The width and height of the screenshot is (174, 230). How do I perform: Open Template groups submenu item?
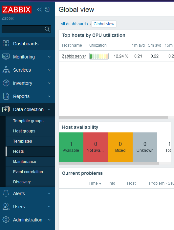30,121
